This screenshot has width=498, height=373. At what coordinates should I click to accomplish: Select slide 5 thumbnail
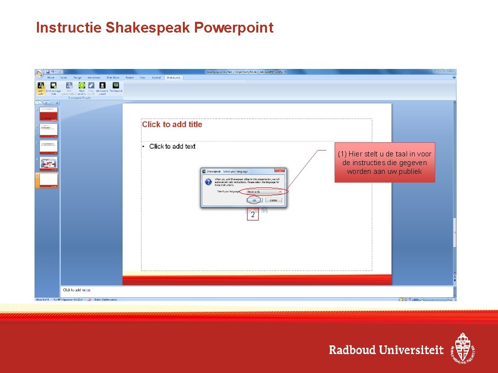49,180
